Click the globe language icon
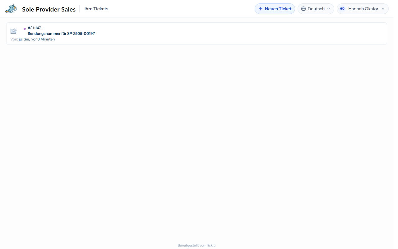 [303, 9]
